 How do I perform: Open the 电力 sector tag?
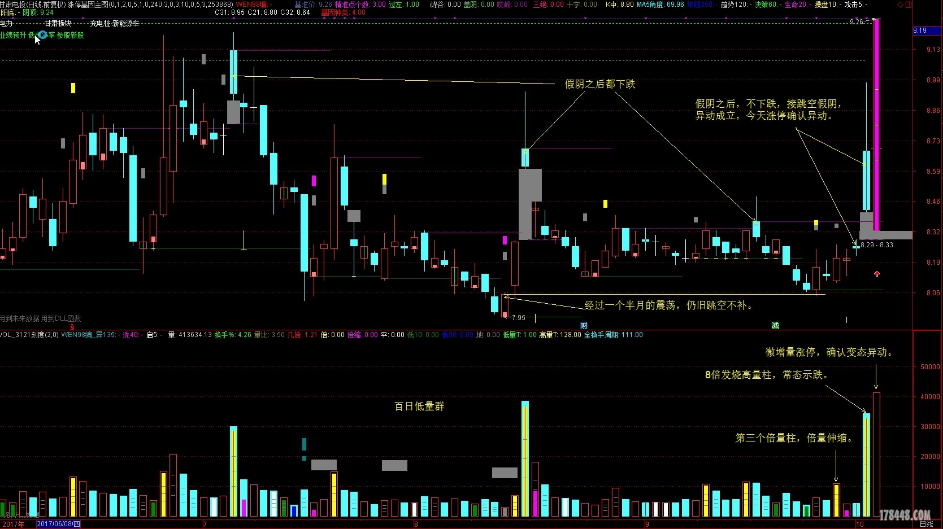point(6,23)
